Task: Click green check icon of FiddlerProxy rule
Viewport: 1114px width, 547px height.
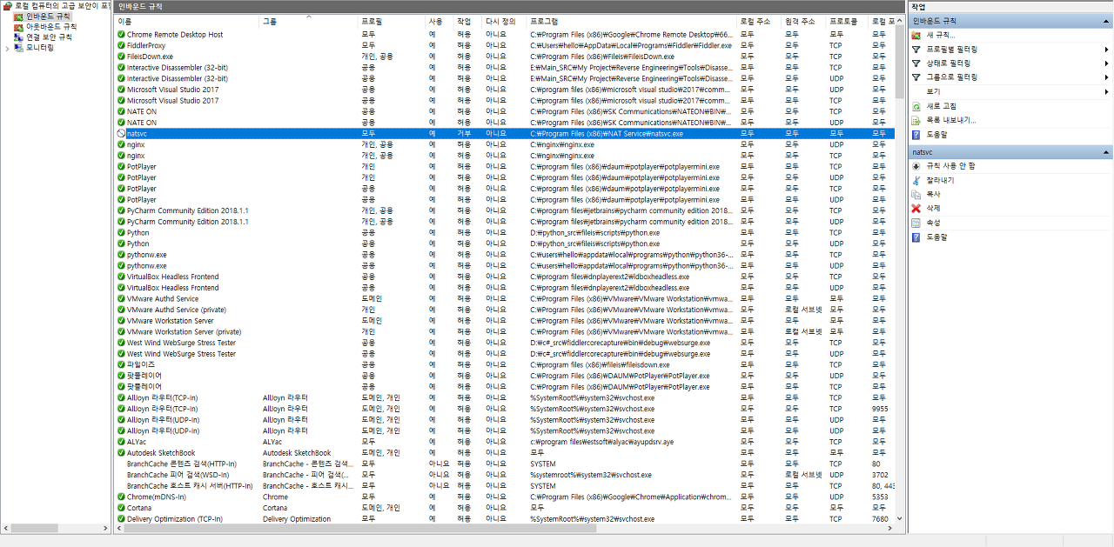Action: [x=121, y=45]
